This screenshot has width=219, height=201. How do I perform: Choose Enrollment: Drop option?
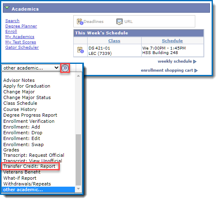click(x=23, y=133)
